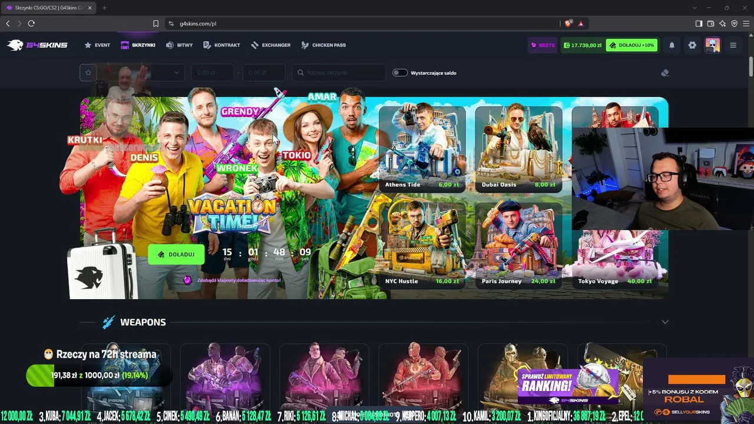Focus the minimum price field
The image size is (754, 424).
(x=212, y=72)
